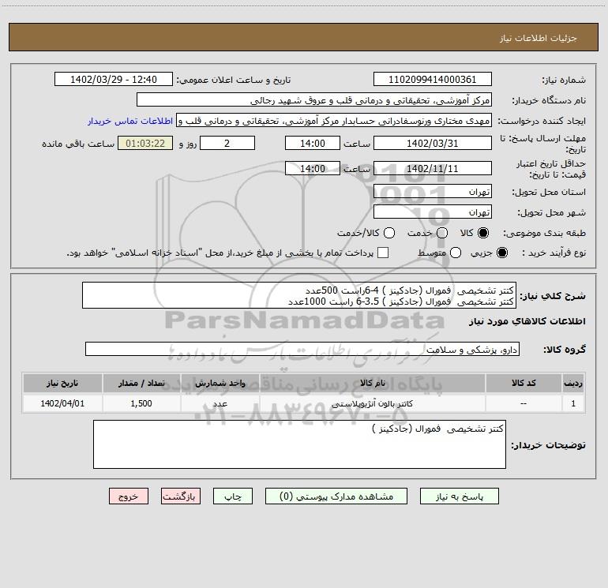The width and height of the screenshot is (608, 588).
Task: Click the unit cell عدد
Action: click(220, 403)
